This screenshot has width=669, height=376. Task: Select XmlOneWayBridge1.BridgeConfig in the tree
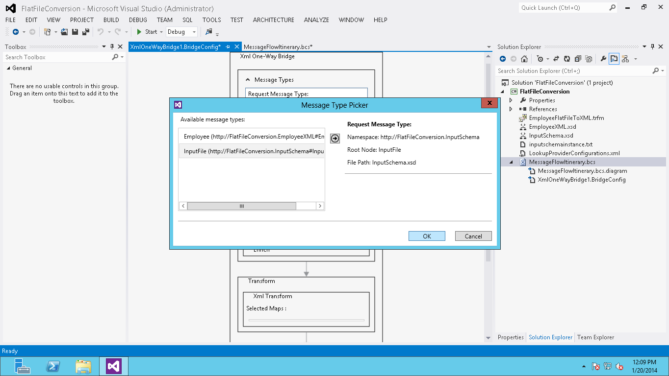[x=582, y=180]
